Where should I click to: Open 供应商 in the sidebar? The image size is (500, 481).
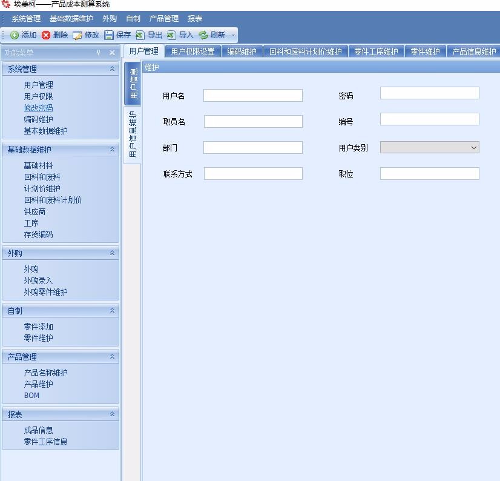(x=35, y=211)
